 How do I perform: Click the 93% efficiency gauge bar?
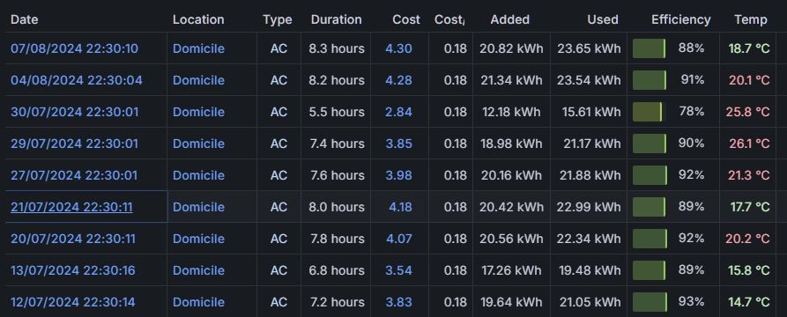point(650,302)
